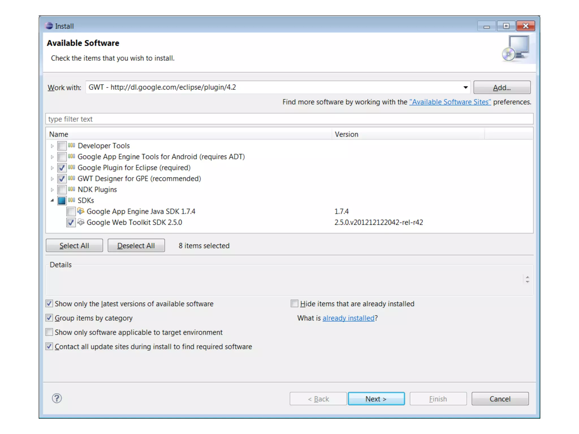The width and height of the screenshot is (579, 434).
Task: Open the Available Software Sites link
Action: tap(450, 102)
